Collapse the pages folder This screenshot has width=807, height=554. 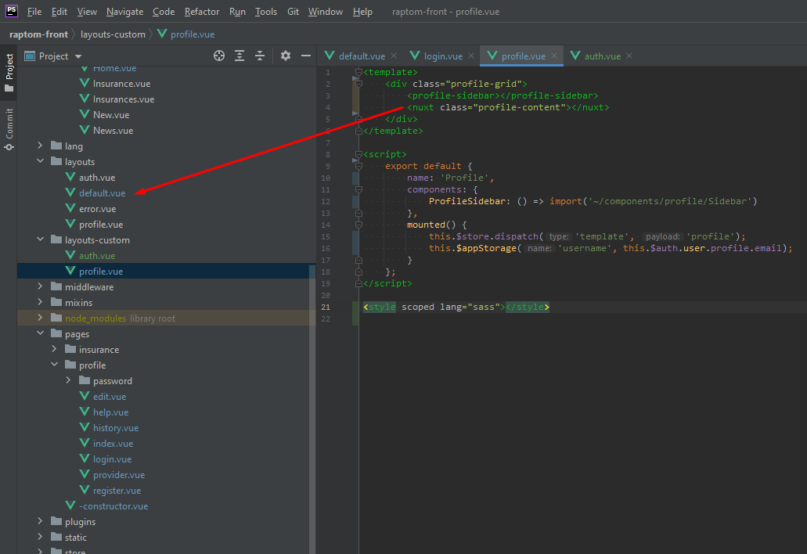[x=40, y=334]
